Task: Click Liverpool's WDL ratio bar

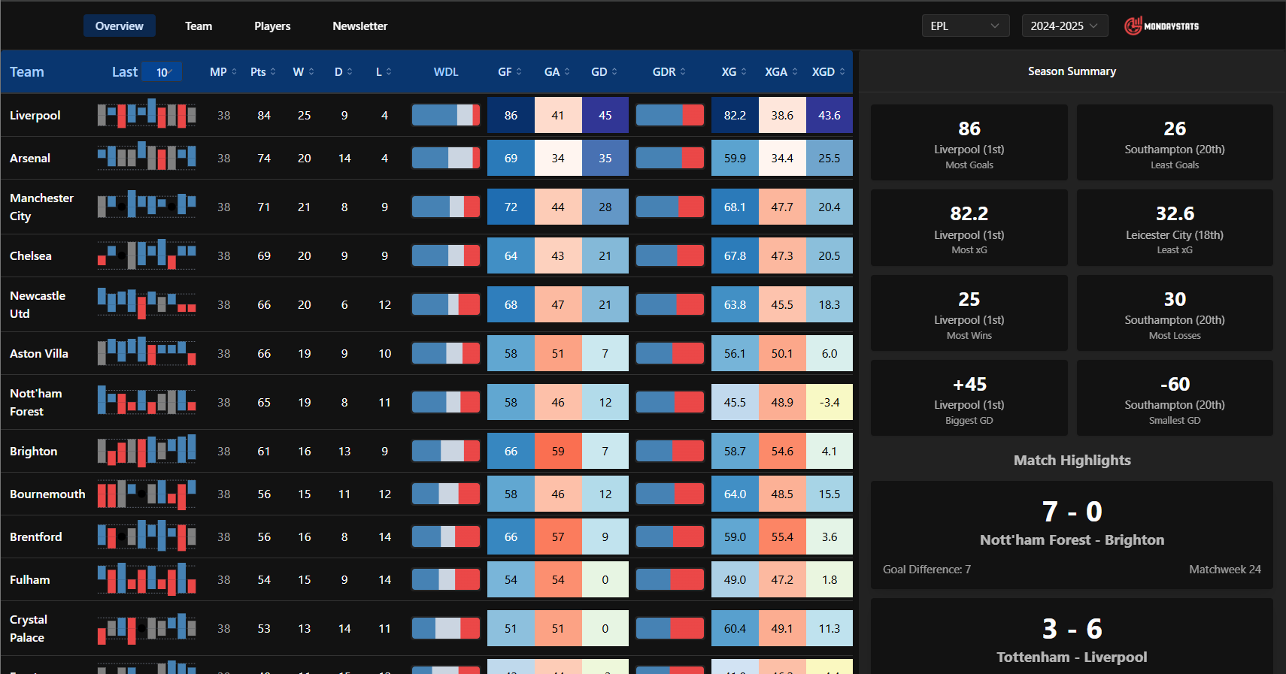Action: click(x=446, y=116)
